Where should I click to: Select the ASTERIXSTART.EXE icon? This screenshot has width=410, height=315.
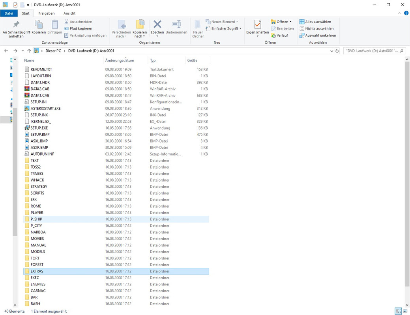coord(27,108)
